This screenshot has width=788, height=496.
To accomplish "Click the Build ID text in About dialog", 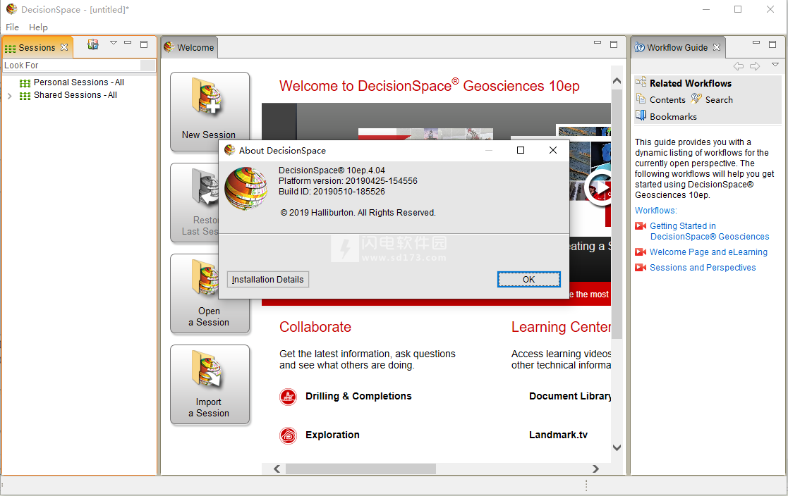I will 332,192.
